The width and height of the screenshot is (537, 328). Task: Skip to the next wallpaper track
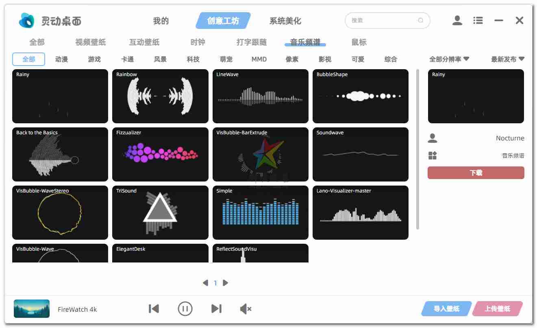click(x=216, y=309)
